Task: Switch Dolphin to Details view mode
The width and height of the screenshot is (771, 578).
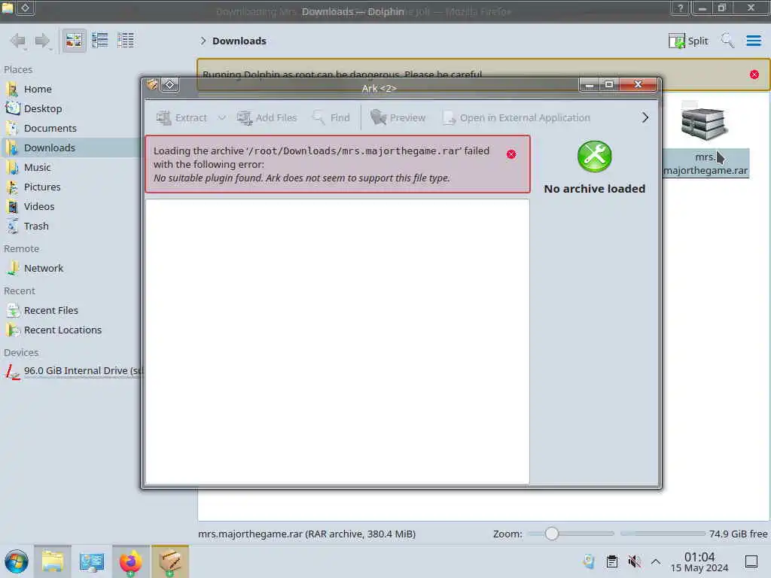Action: pos(126,41)
